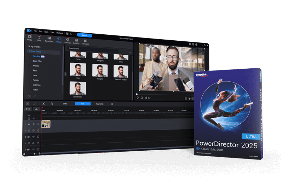
Task: Select the Face Mosaic effect thumbnail
Action: (x=78, y=88)
